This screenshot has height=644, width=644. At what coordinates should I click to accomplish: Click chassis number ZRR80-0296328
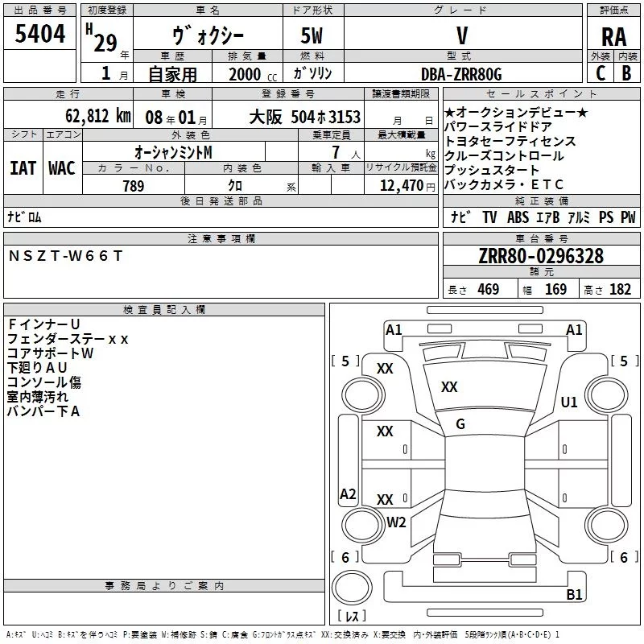(x=541, y=256)
